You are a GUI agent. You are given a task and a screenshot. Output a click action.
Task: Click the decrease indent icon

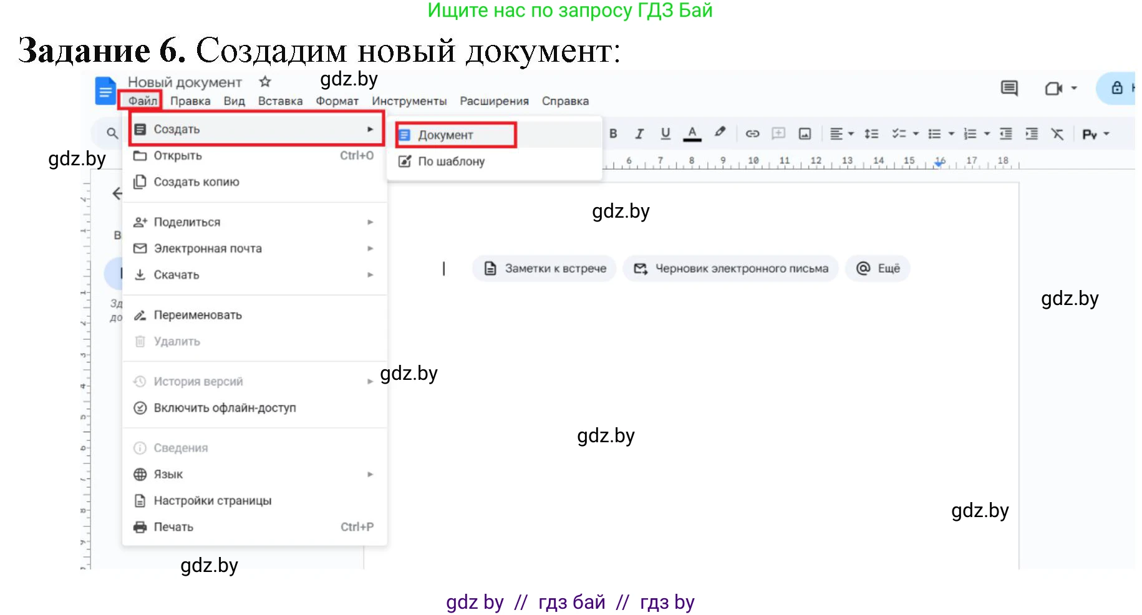click(x=1005, y=134)
